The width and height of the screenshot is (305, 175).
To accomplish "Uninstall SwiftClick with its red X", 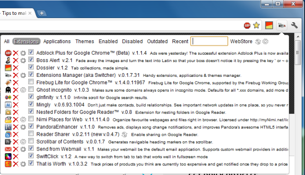I will (16, 156).
